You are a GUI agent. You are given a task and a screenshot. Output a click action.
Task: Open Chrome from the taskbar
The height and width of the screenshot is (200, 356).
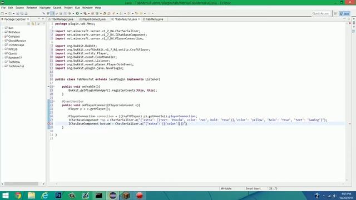(x=18, y=196)
